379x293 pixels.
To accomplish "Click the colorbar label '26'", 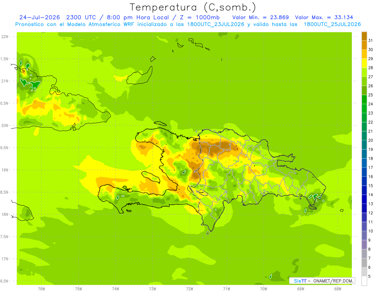I will pyautogui.click(x=370, y=86).
